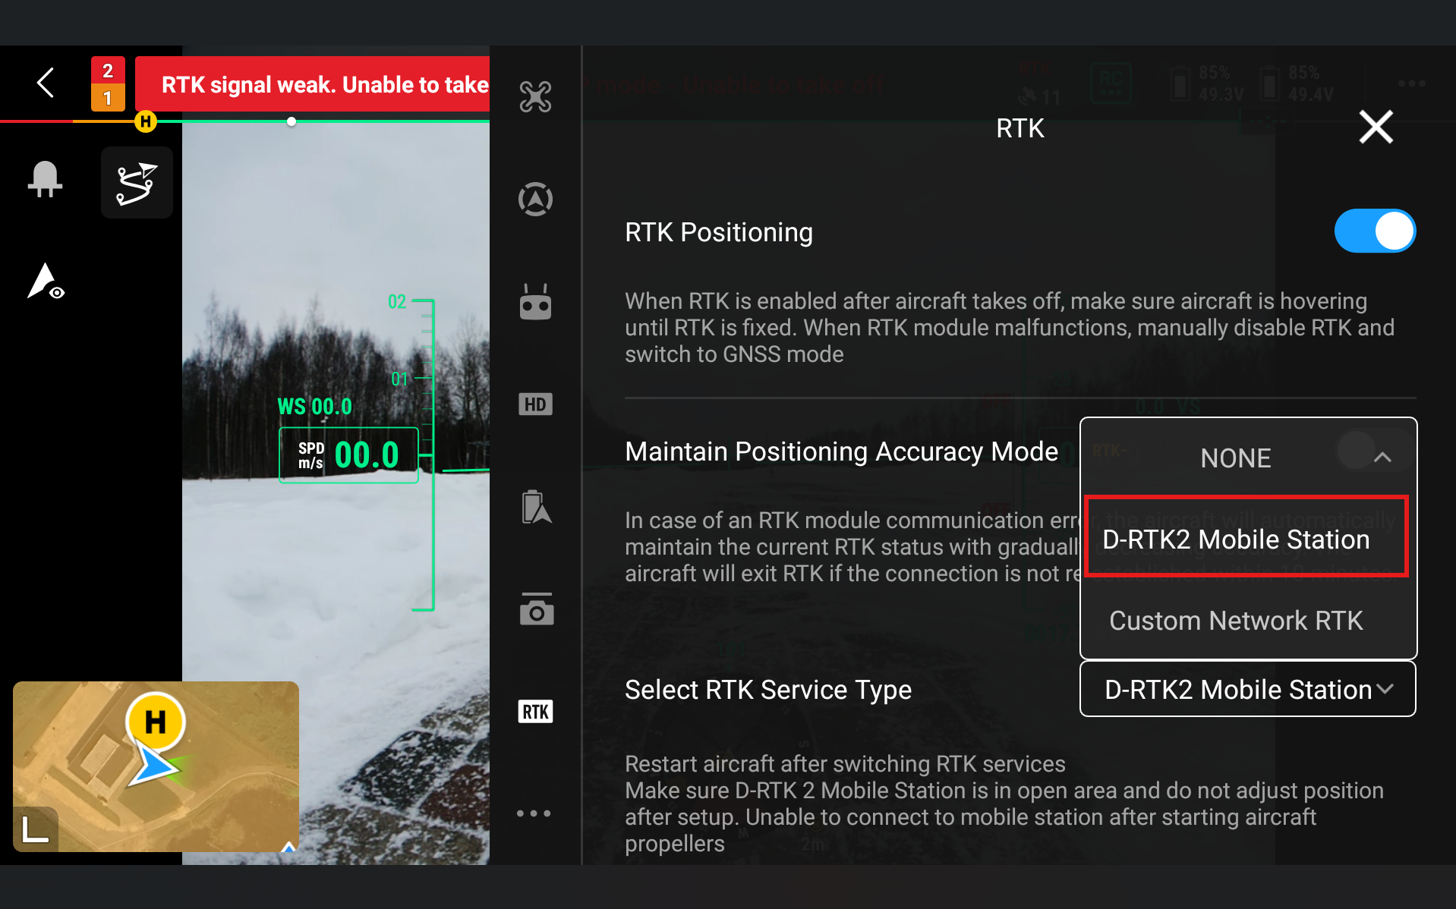
Task: Toggle RTK Positioning switch off
Action: pos(1375,231)
